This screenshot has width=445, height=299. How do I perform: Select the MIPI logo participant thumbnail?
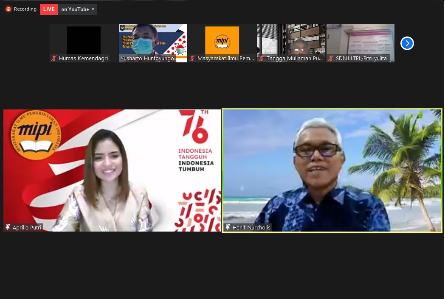[x=222, y=40]
